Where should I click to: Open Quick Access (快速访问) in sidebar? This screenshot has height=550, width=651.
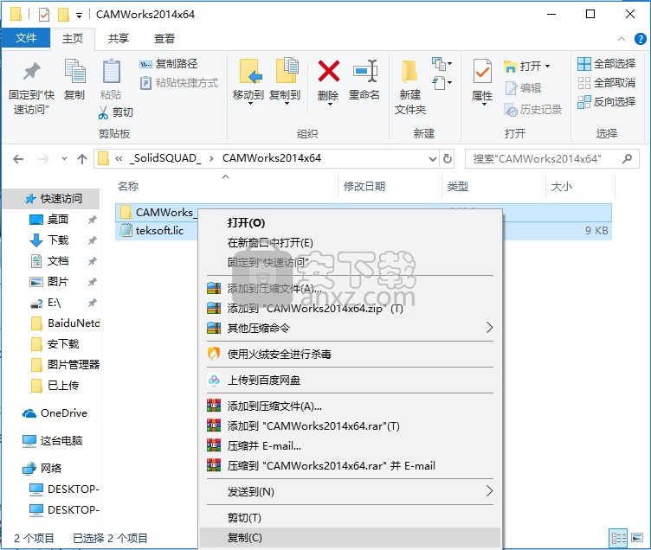pyautogui.click(x=61, y=199)
